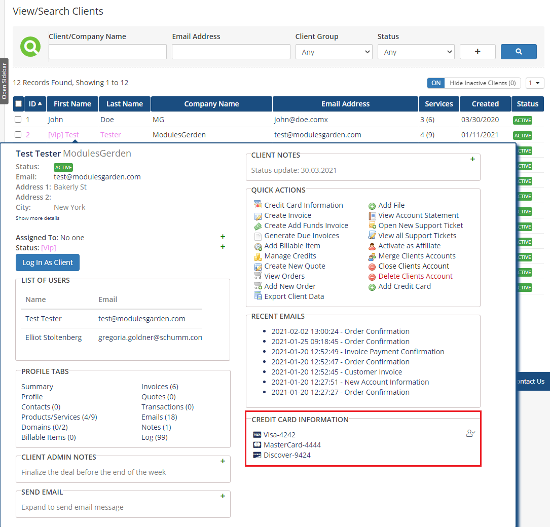Screen dimensions: 550x527
Task: Click the Export Client Data icon
Action: click(x=258, y=296)
